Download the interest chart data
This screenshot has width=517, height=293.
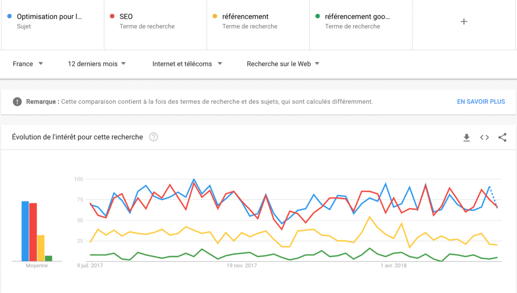pos(466,137)
